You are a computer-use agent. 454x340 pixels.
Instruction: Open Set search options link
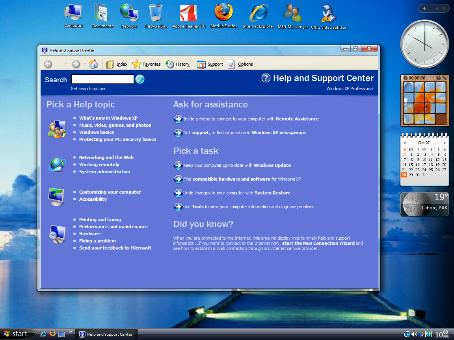point(89,89)
